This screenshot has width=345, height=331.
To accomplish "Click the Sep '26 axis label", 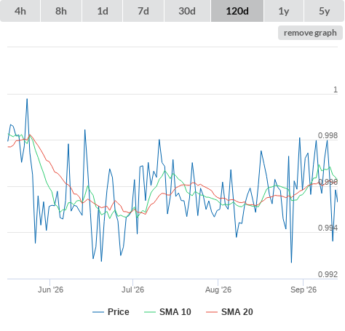I will point(304,290).
